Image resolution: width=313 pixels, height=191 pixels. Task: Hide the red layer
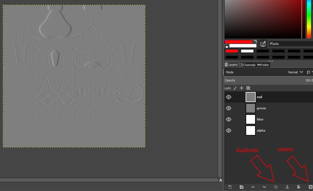click(x=229, y=97)
